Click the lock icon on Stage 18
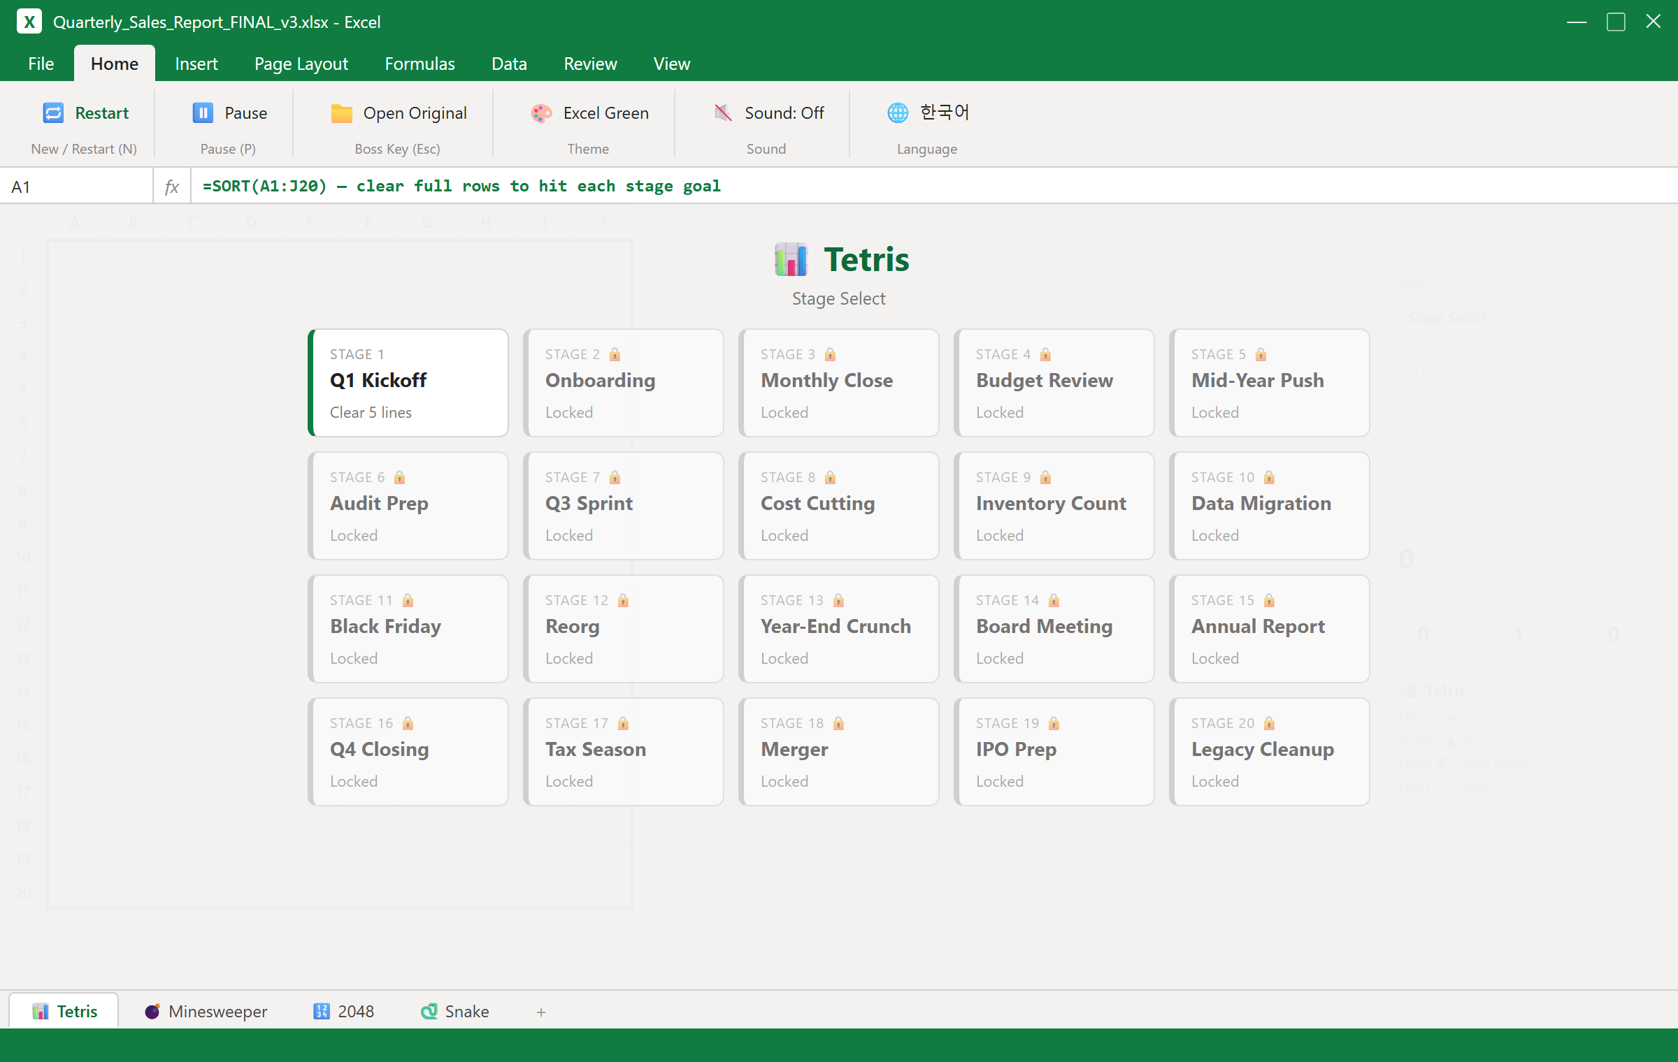This screenshot has width=1678, height=1062. [838, 723]
